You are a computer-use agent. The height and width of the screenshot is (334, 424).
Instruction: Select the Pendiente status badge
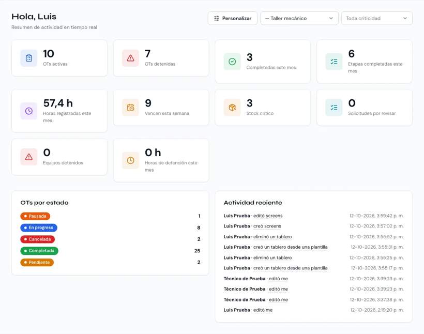(37, 262)
